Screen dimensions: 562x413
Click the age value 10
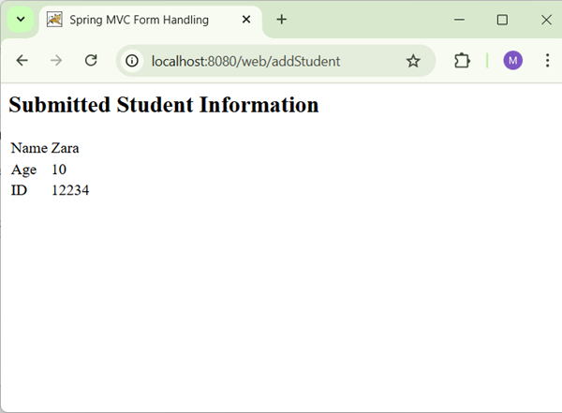(x=59, y=170)
